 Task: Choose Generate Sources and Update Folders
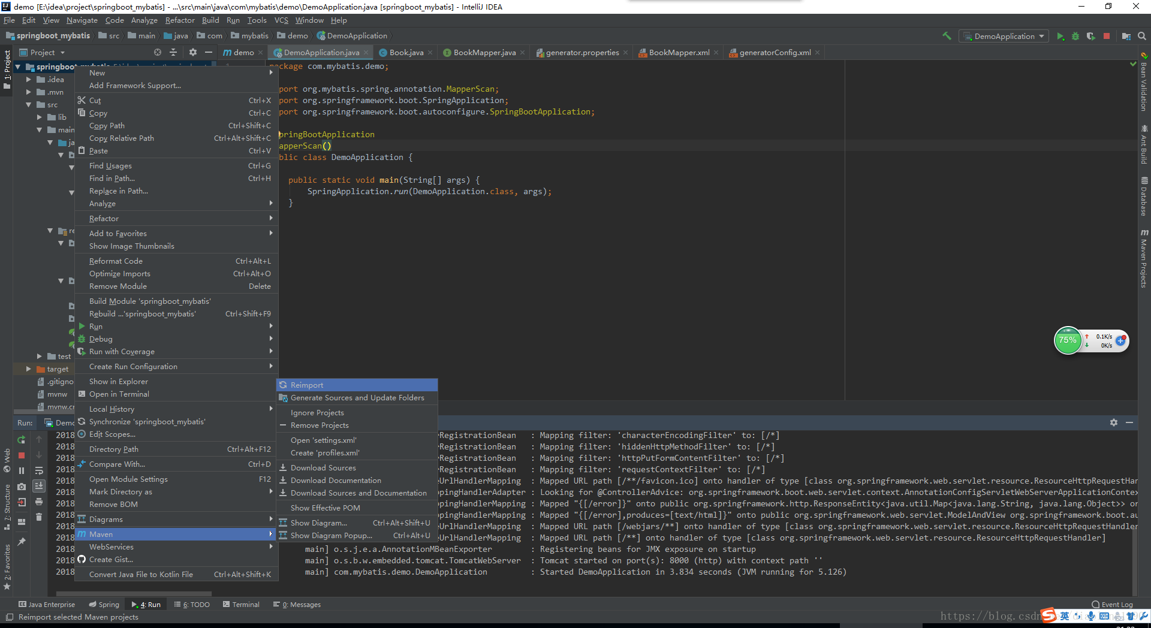point(357,397)
